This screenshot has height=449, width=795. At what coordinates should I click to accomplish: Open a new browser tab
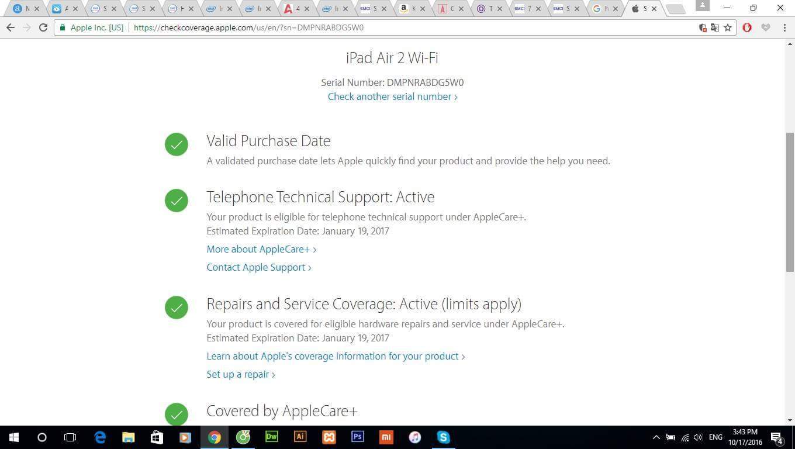point(675,9)
